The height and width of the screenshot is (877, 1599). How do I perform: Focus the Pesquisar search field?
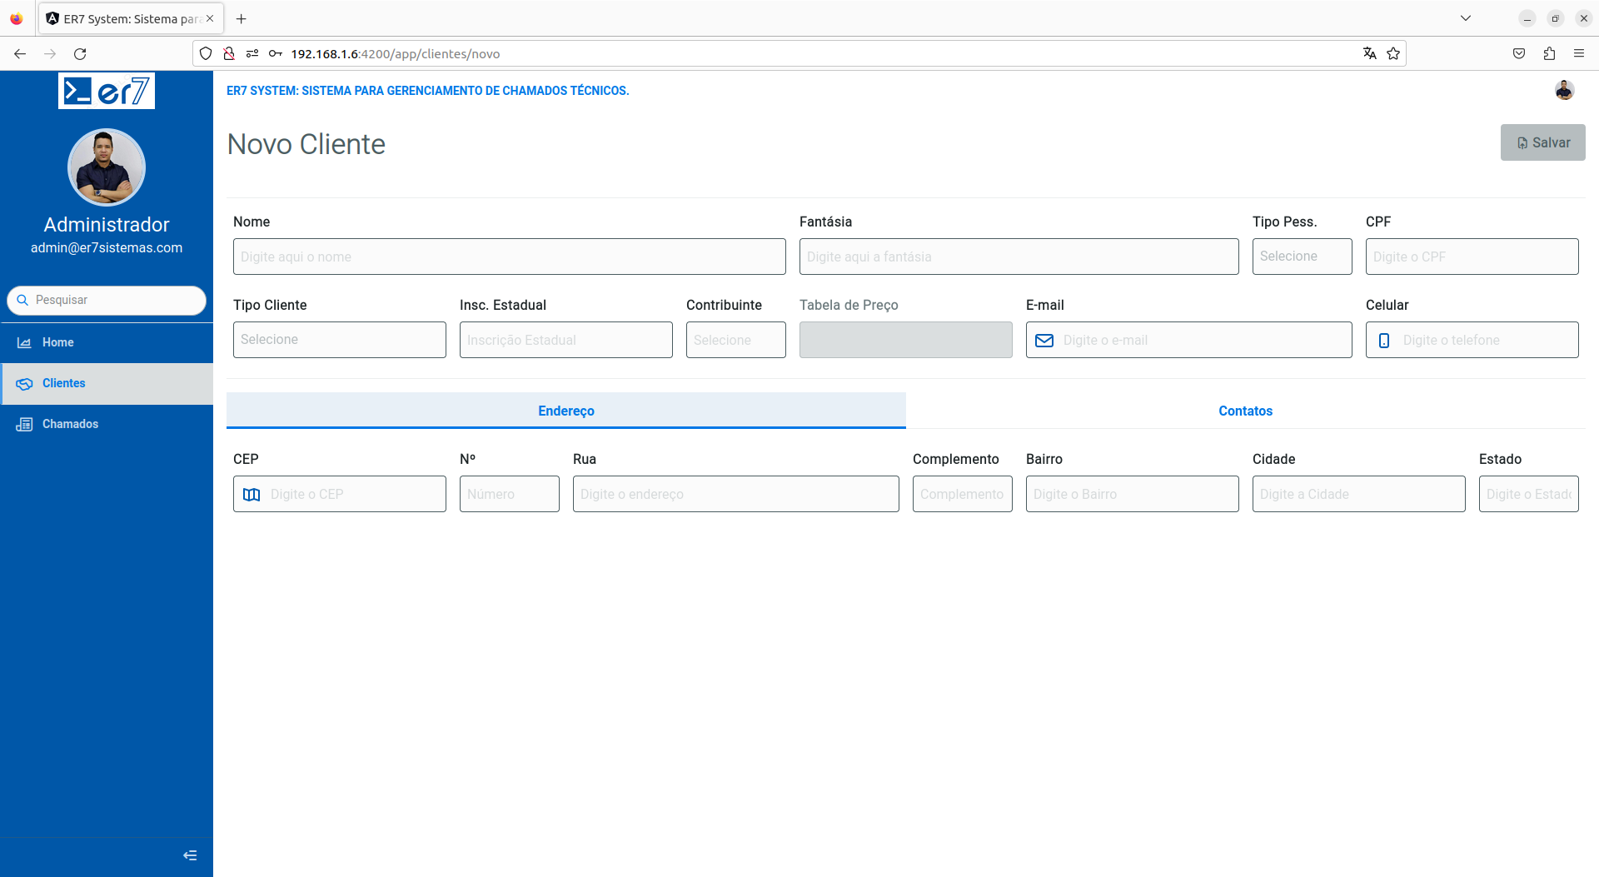tap(107, 300)
